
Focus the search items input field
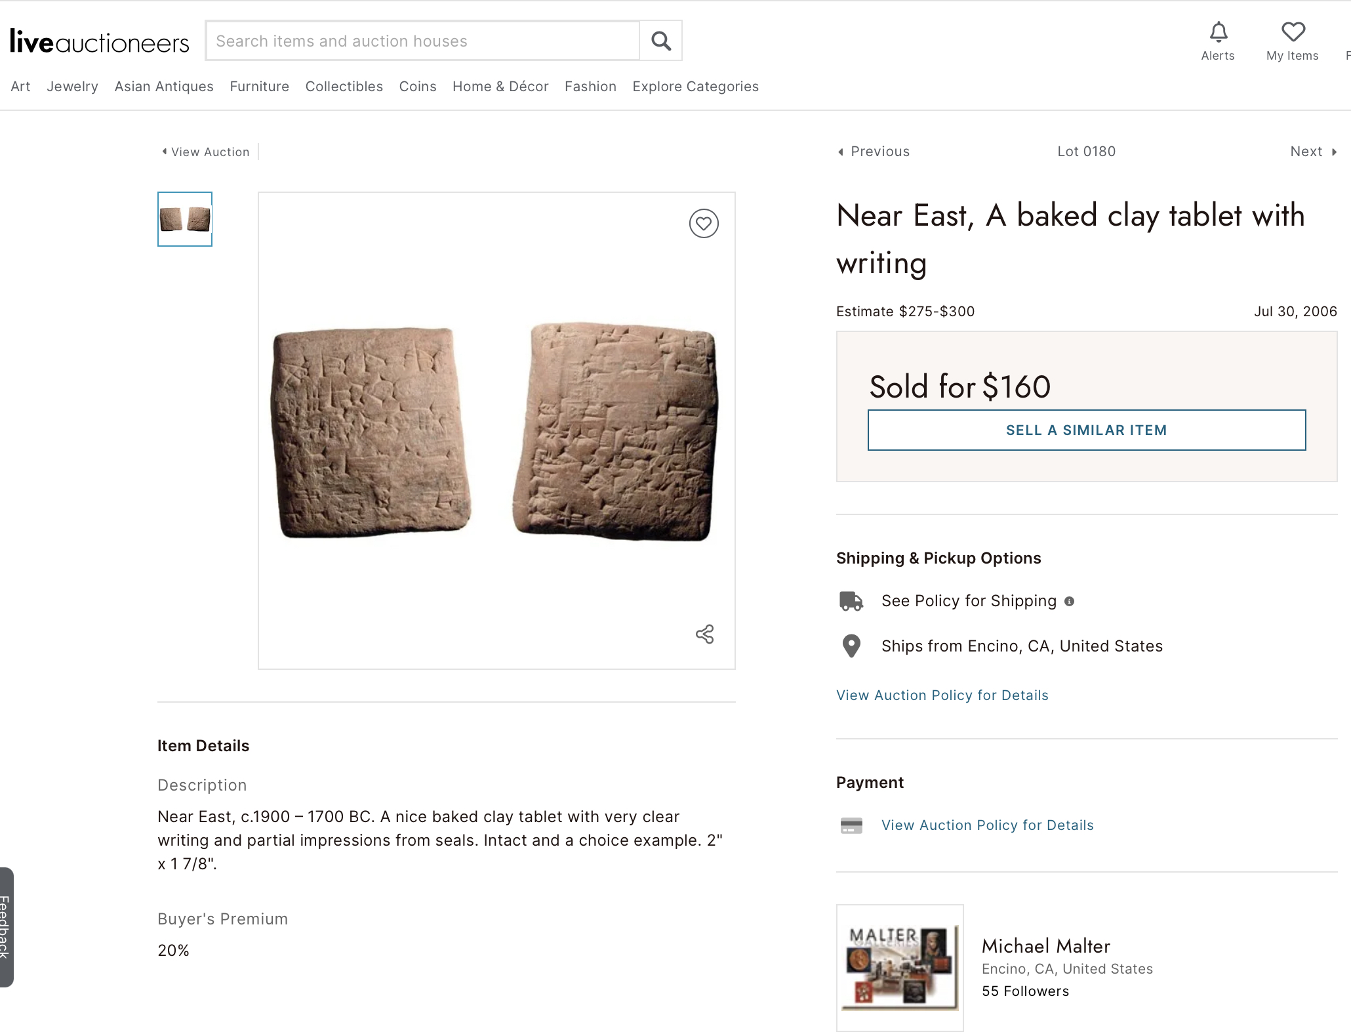click(423, 41)
